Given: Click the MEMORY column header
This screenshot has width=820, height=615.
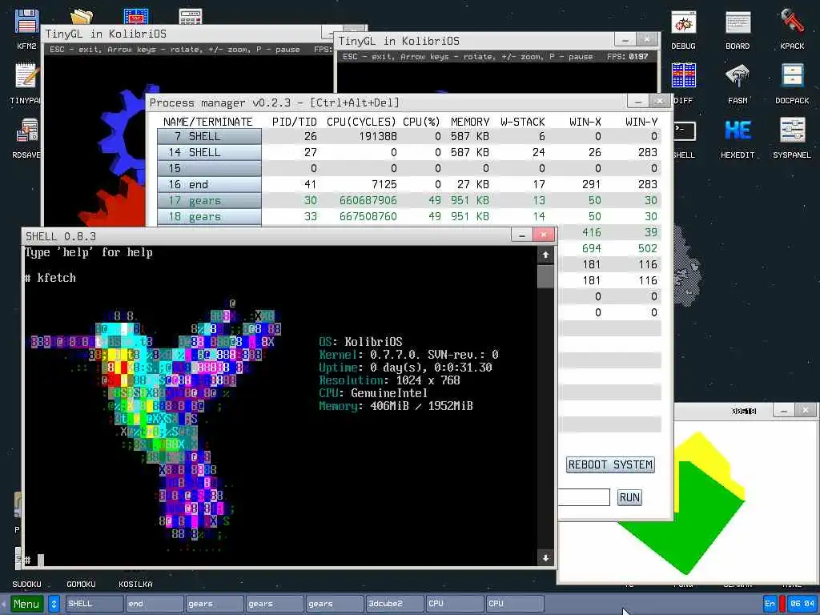Looking at the screenshot, I should click(x=470, y=122).
